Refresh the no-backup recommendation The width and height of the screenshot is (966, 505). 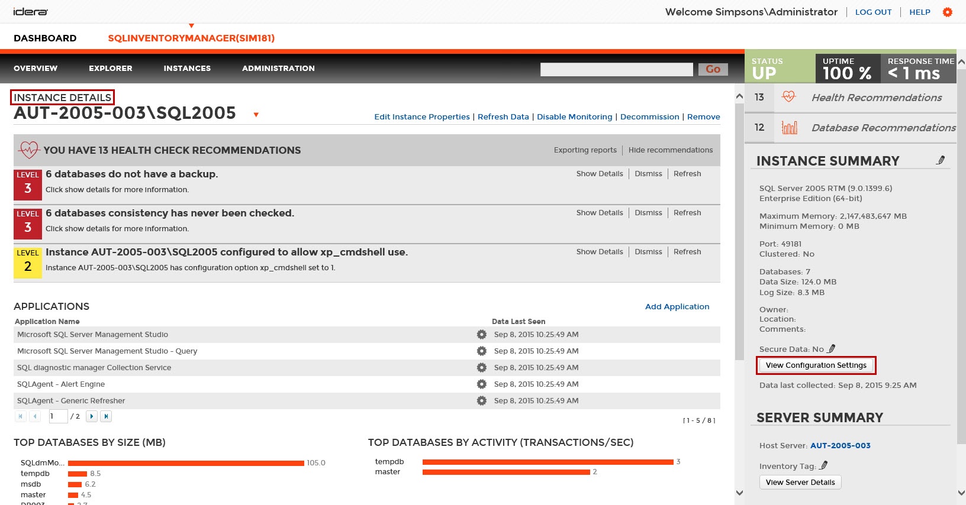pyautogui.click(x=687, y=174)
